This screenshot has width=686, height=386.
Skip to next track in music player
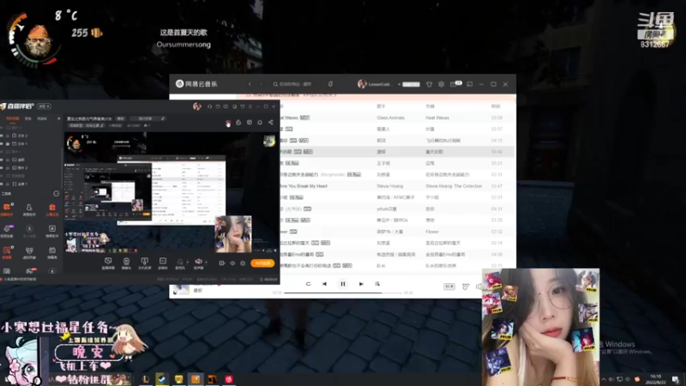pos(361,284)
